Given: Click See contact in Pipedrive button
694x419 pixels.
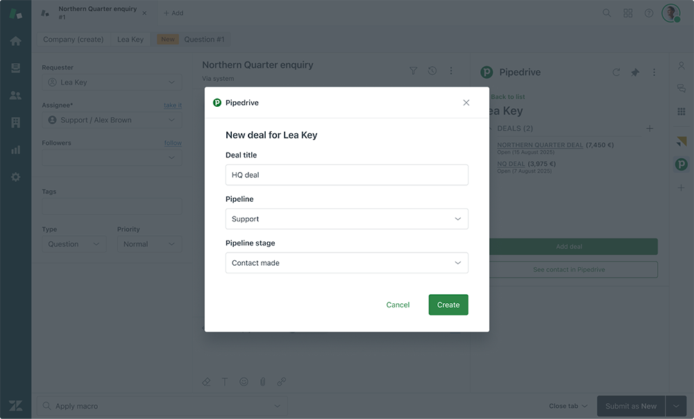Looking at the screenshot, I should [573, 269].
